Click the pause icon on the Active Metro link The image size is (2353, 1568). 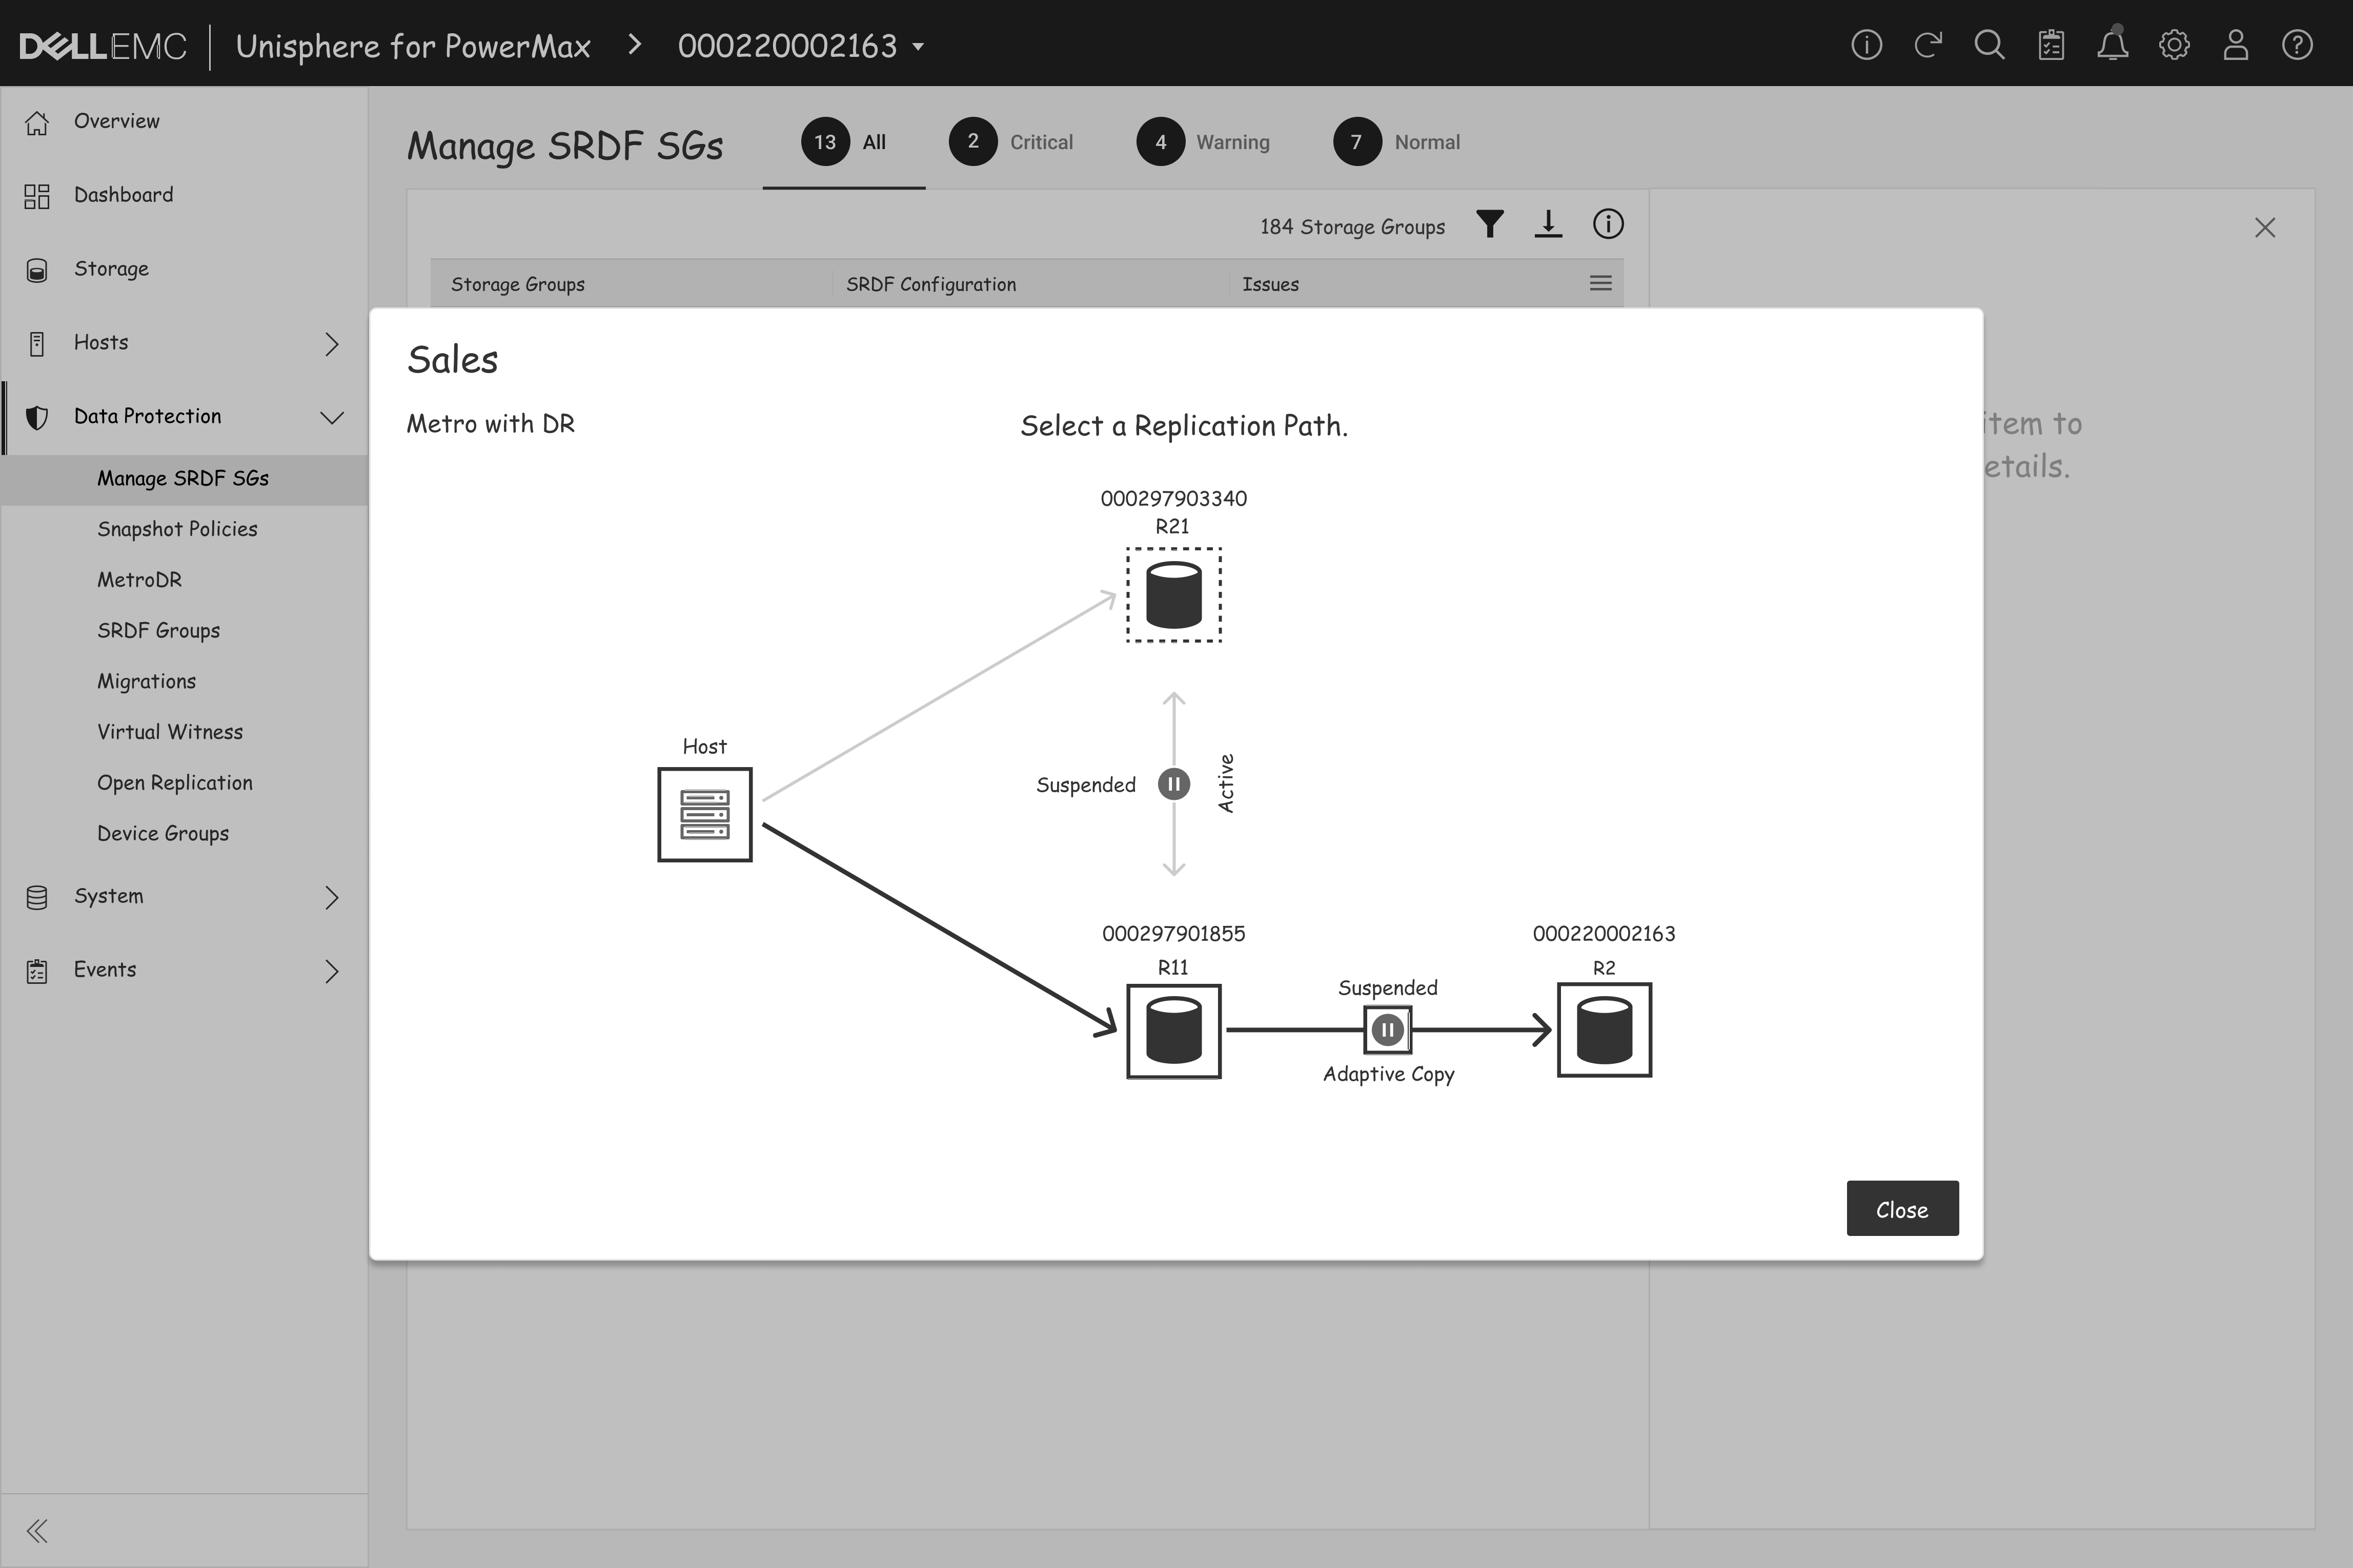click(x=1173, y=784)
